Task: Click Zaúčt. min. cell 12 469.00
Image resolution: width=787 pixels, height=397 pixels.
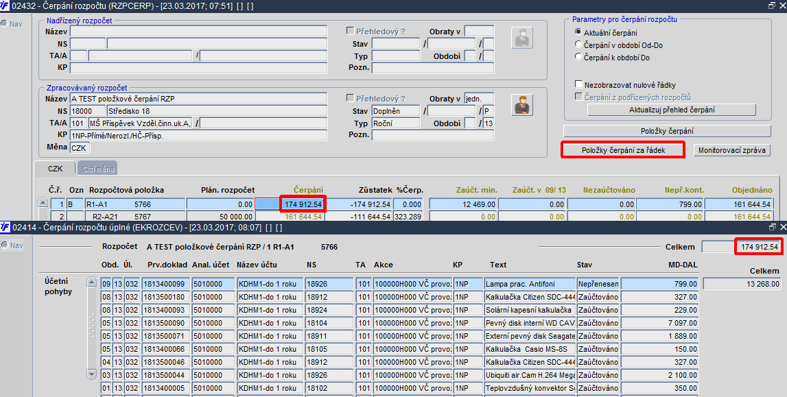Action: (x=463, y=204)
